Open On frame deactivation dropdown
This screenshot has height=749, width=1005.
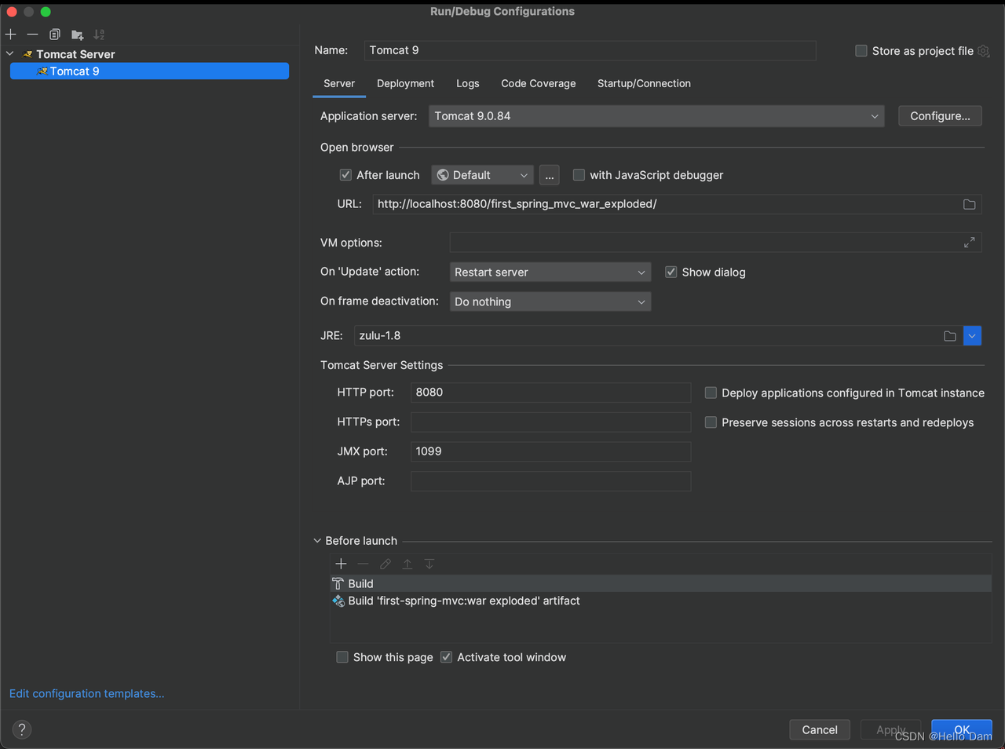click(550, 301)
